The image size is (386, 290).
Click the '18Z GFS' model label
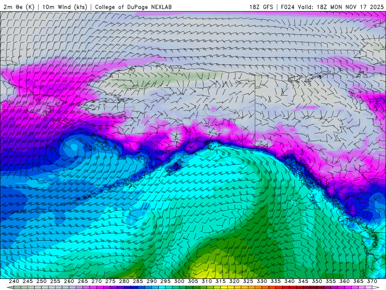[x=261, y=7]
